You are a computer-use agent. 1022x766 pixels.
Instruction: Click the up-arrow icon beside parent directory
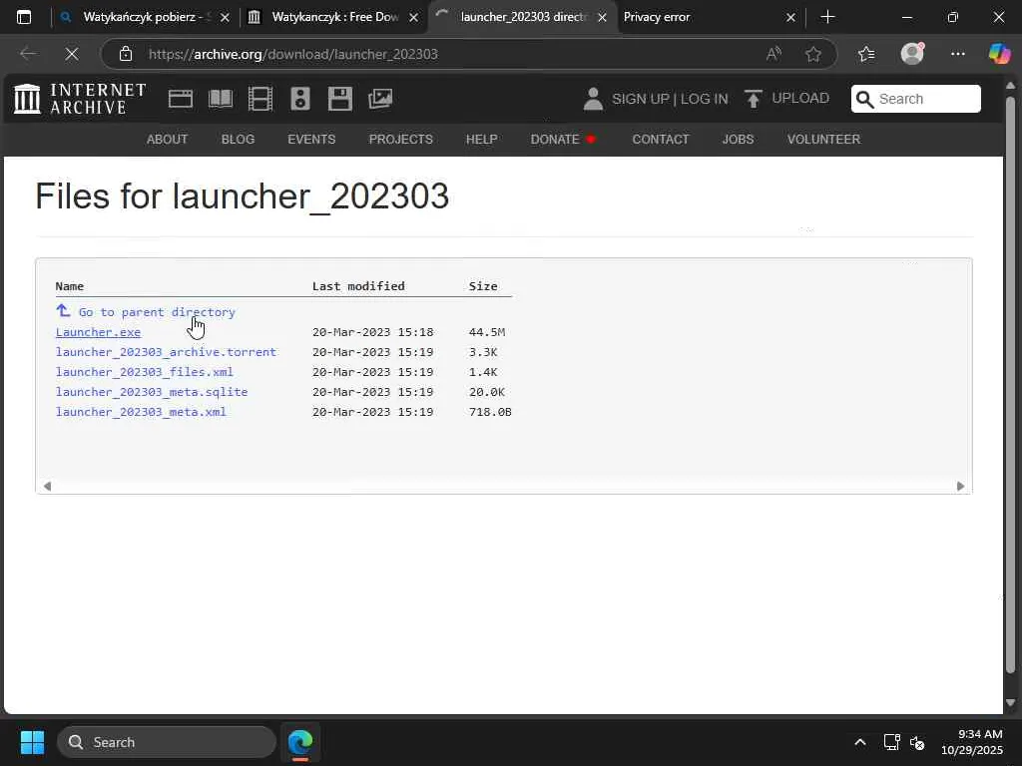point(63,311)
